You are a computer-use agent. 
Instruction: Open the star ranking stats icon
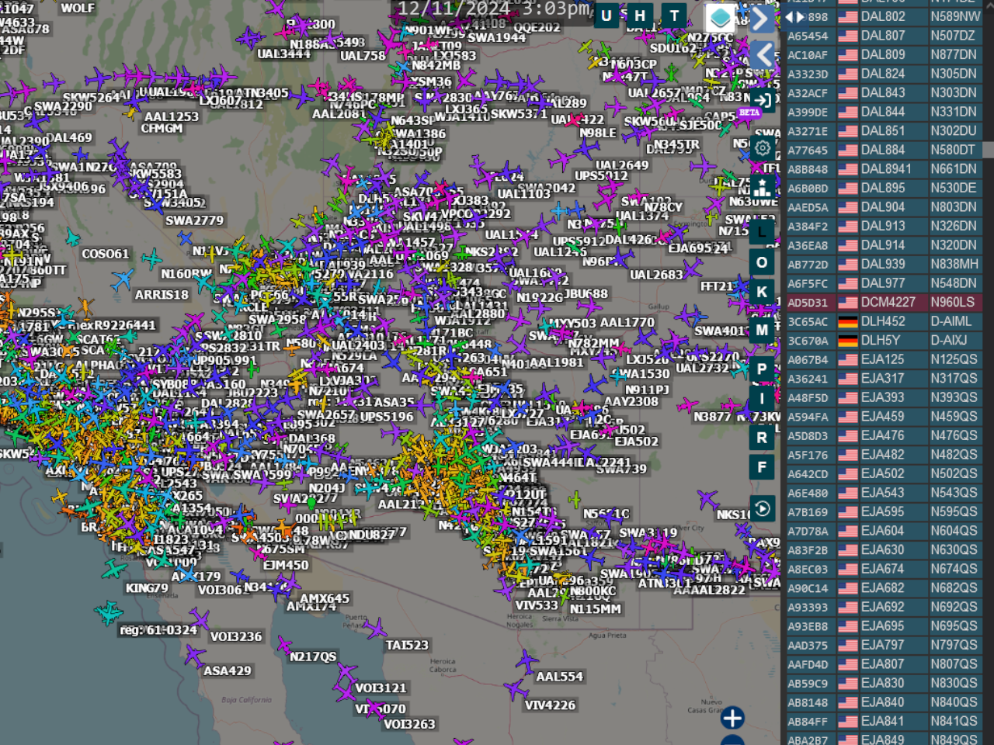[x=763, y=187]
